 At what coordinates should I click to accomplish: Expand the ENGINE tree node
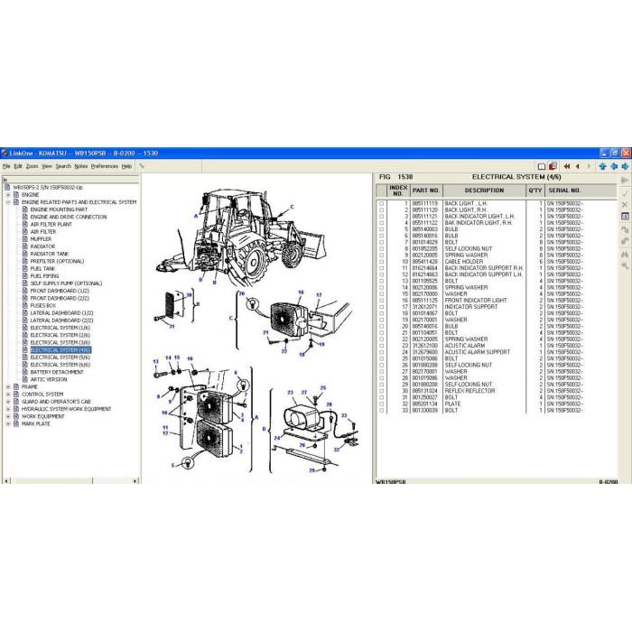coord(8,195)
